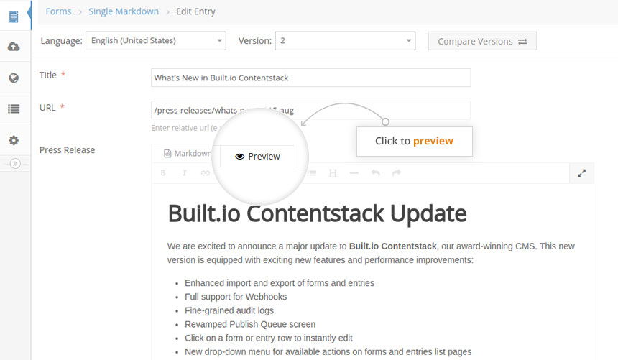This screenshot has height=360, width=618.
Task: Insert horizontal rule from toolbar
Action: point(354,173)
